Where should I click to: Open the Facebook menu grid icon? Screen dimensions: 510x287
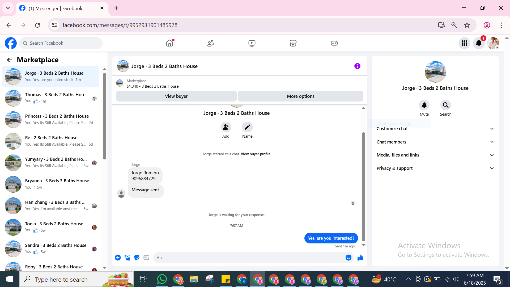pyautogui.click(x=464, y=43)
